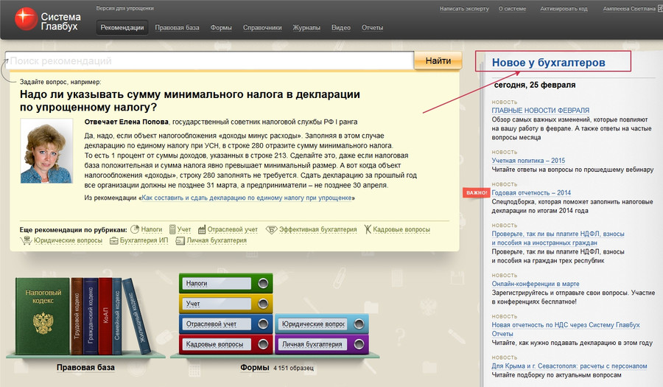The height and width of the screenshot is (387, 663).
Task: Open the blue Отраслевой учет forms folder
Action: (x=226, y=324)
